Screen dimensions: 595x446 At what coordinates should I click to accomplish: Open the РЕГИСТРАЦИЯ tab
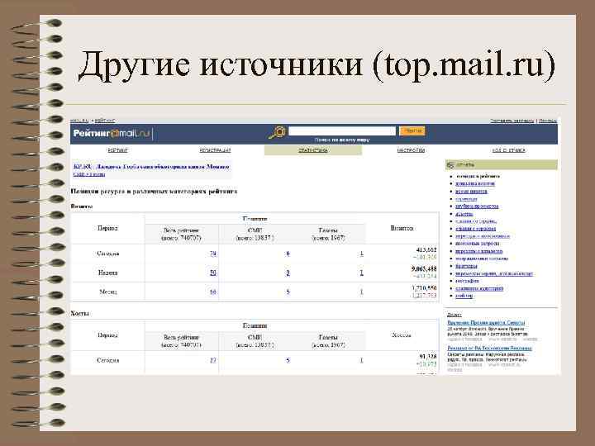tap(215, 150)
